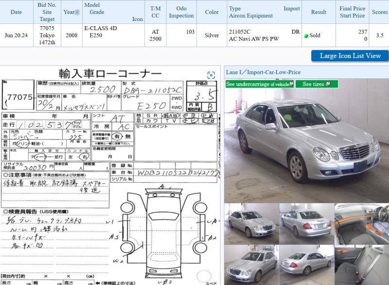Click the score 3.5 in the table row
Screen dimensions: 389x285
coord(380,35)
